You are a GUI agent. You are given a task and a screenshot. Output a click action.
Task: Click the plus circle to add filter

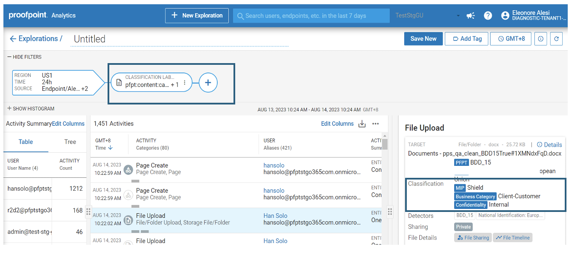pyautogui.click(x=208, y=83)
